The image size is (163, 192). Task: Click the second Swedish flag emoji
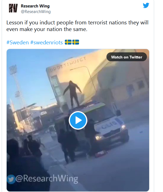point(76,42)
